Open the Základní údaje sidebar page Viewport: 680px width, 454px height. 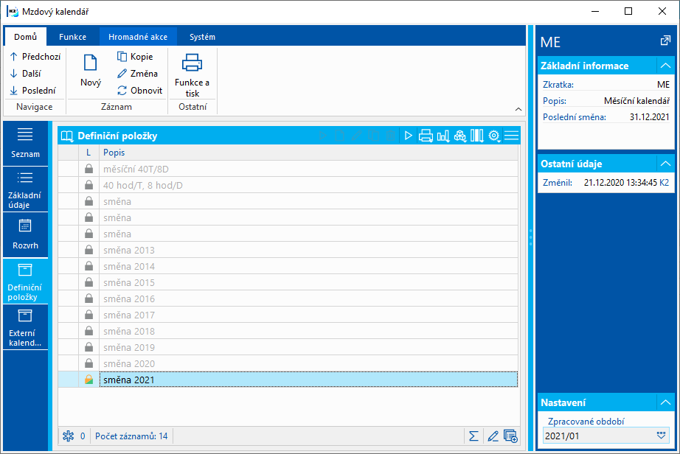25,189
